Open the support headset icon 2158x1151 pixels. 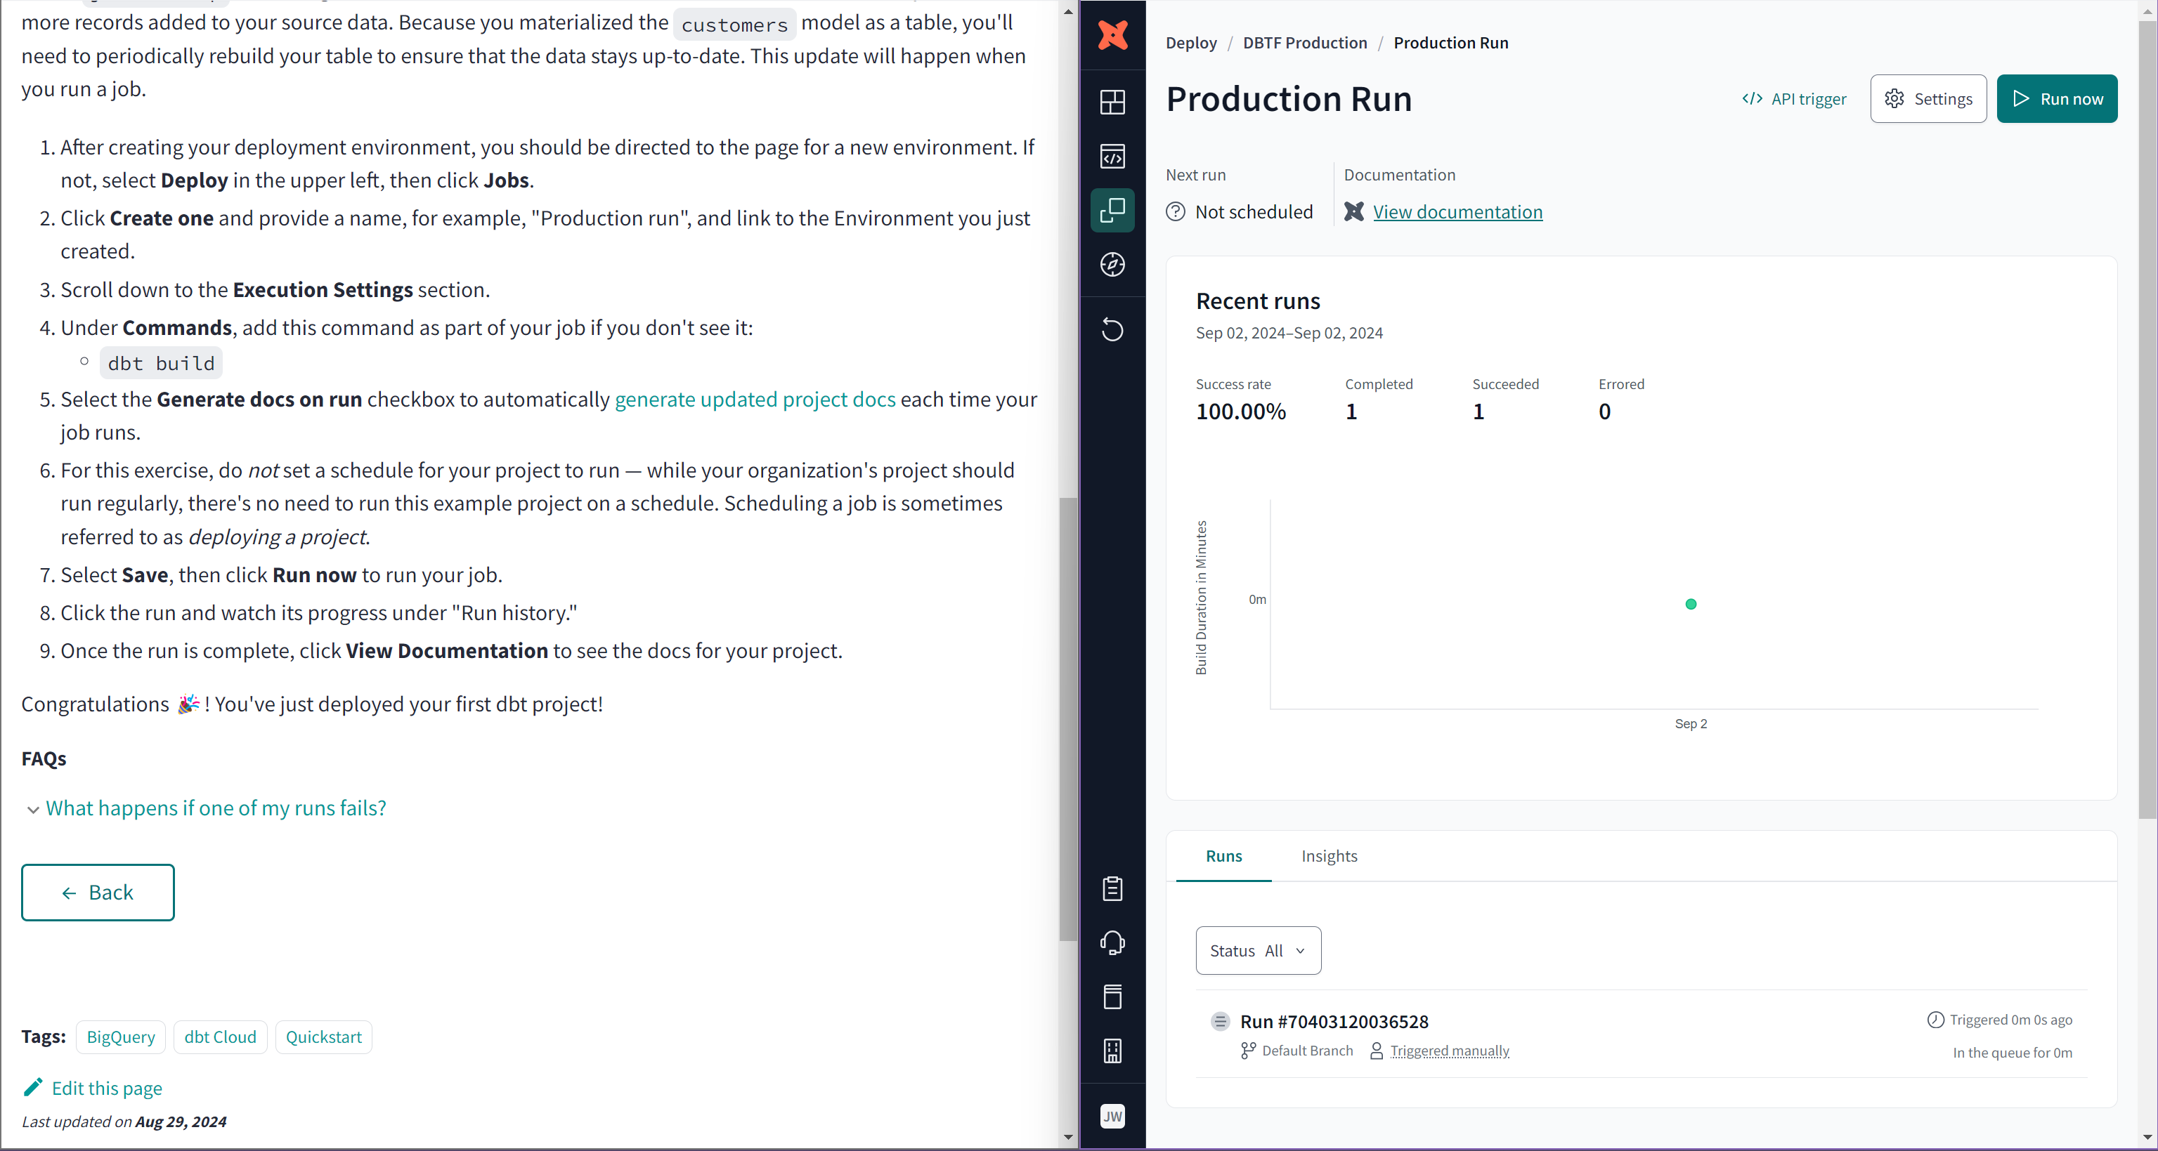(1112, 942)
